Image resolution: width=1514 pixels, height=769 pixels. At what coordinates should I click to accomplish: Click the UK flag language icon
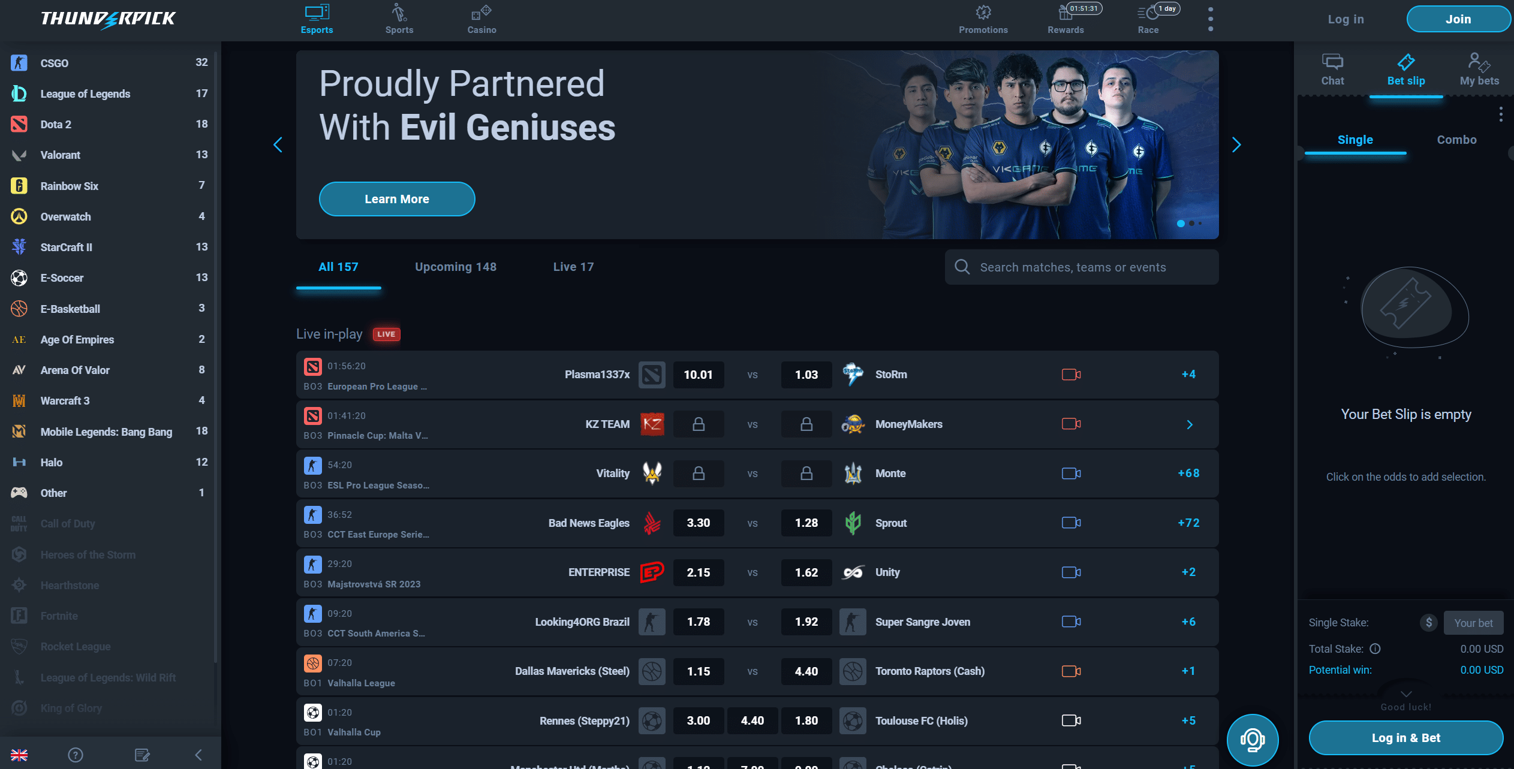19,755
